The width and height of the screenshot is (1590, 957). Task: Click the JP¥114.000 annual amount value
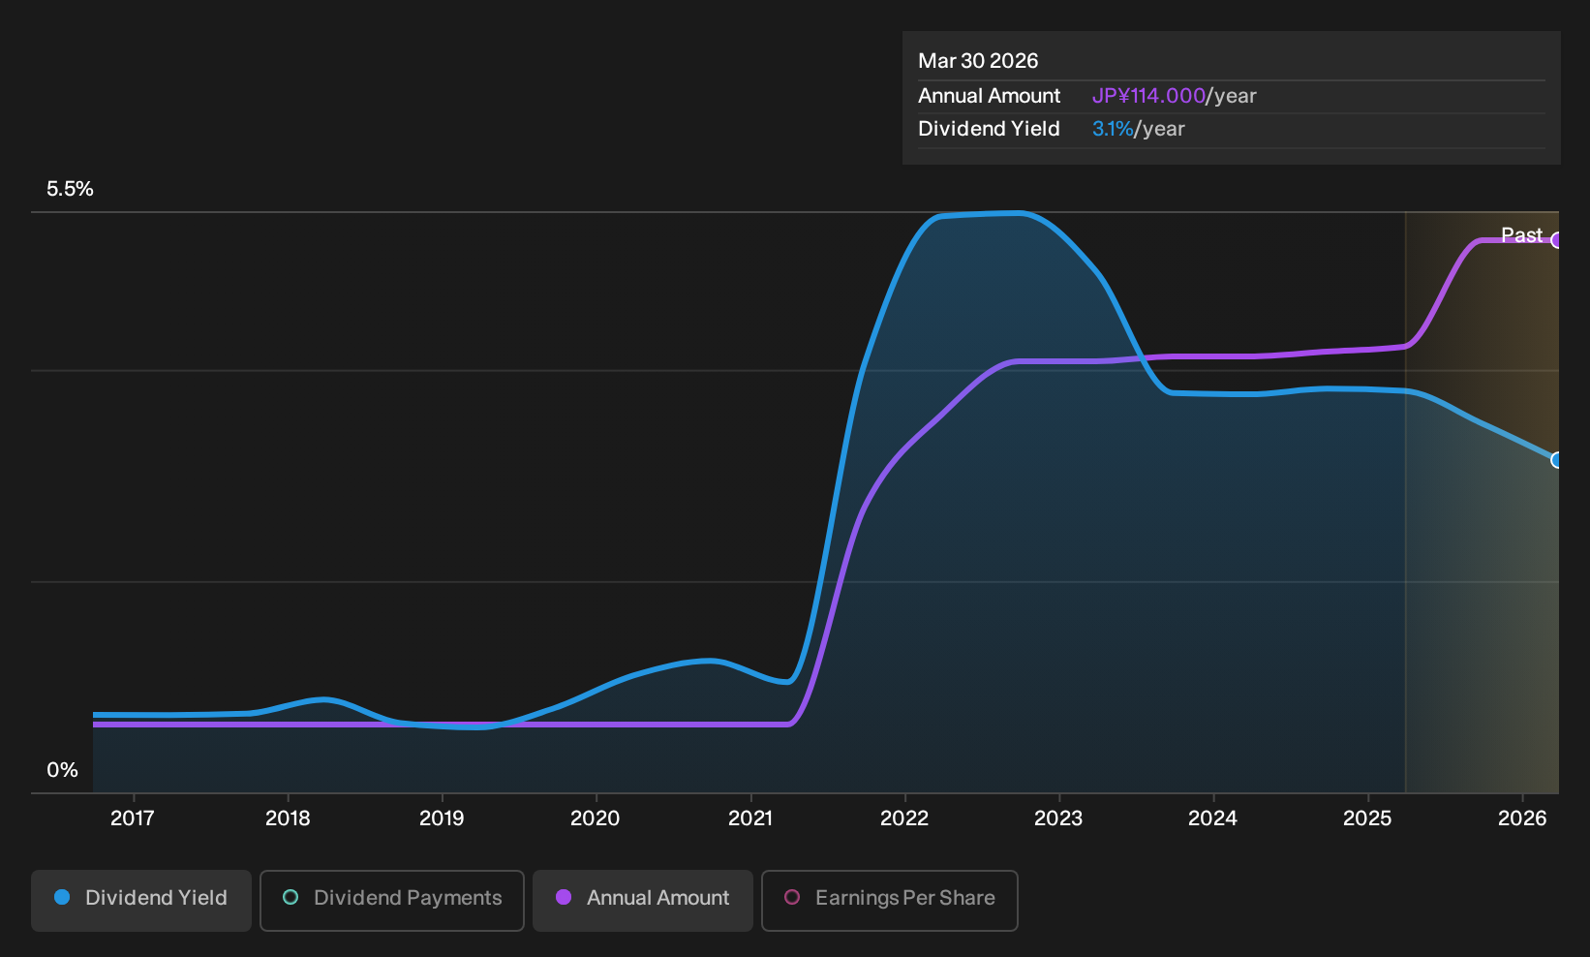pyautogui.click(x=1148, y=96)
